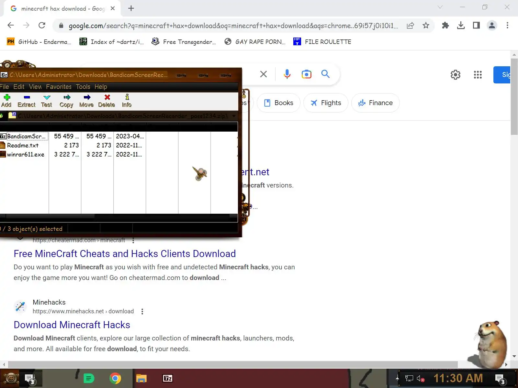Open the Chrome profile avatar

point(492,26)
